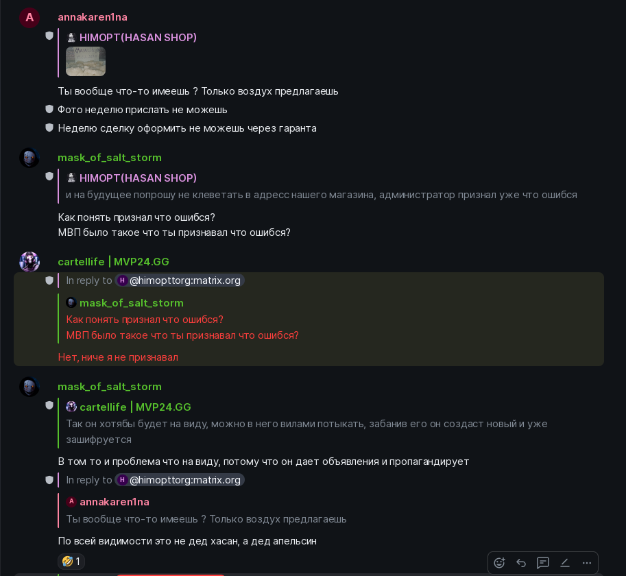626x576 pixels.
Task: Click the shield icon beside 'Фото неделю прислать'
Action: [49, 109]
